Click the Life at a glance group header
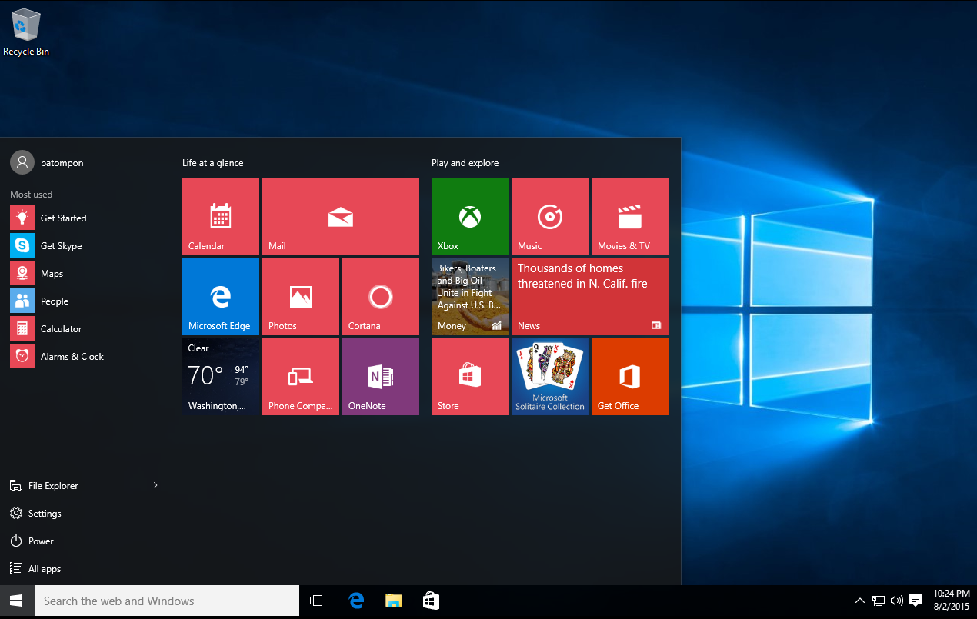Viewport: 977px width, 619px height. pos(213,163)
